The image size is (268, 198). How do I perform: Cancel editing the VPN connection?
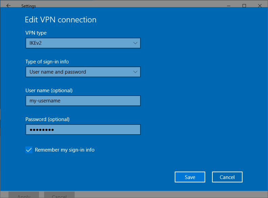227,177
